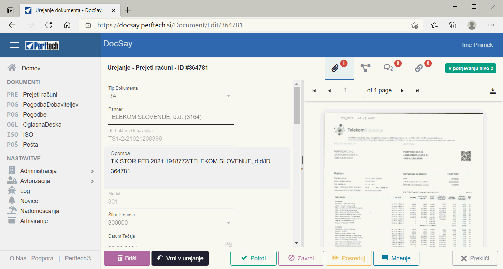Screen dimensions: 503x269
Task: Open ISO in sidebar
Action: coord(28,135)
